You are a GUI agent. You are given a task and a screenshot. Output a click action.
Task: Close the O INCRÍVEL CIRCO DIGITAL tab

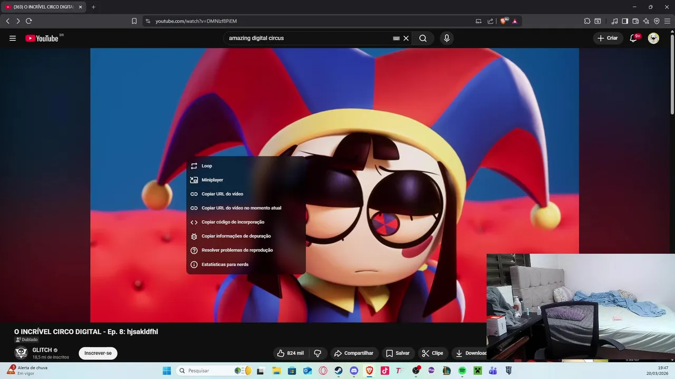80,7
